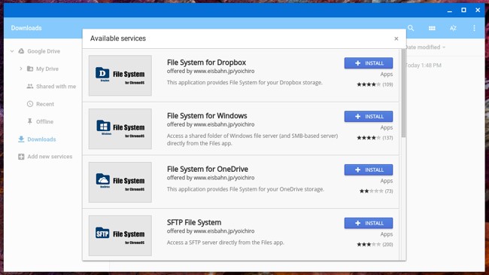
Task: Open SFTP File System title
Action: coord(194,222)
